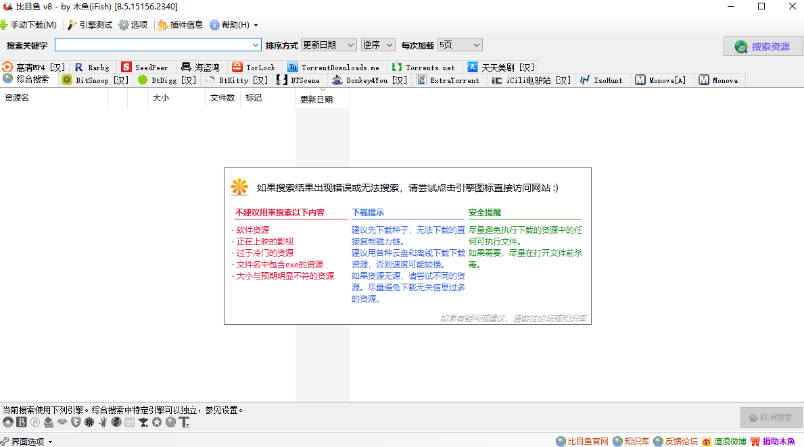Switch to the ExtraTorrent engine tab
Screen dimensions: 804x447
click(x=448, y=80)
